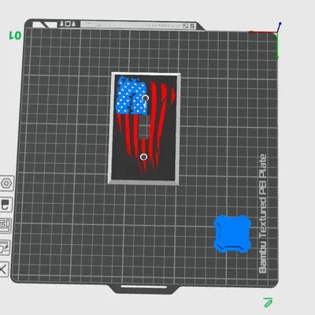Select the blue star field of flag
The image size is (315, 315).
pos(132,95)
